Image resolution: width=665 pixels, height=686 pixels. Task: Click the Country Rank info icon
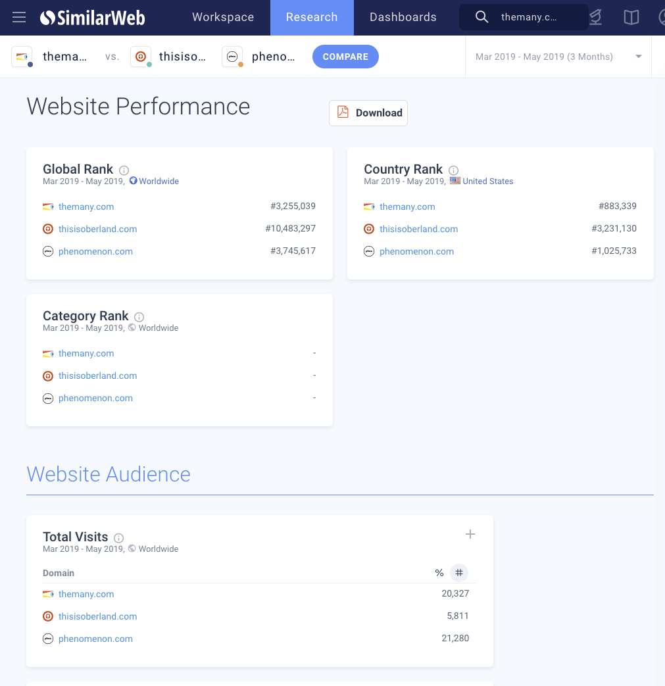coord(453,170)
